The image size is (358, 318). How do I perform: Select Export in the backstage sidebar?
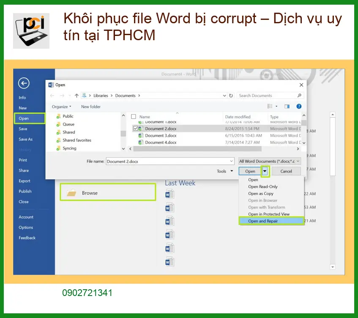pyautogui.click(x=25, y=181)
